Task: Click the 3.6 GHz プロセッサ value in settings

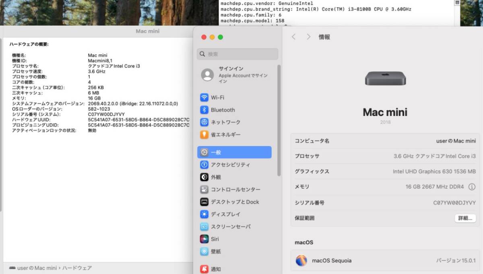Action: (435, 156)
